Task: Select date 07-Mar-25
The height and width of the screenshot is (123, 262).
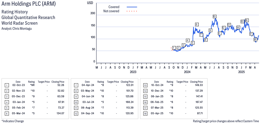Action: [157, 108]
